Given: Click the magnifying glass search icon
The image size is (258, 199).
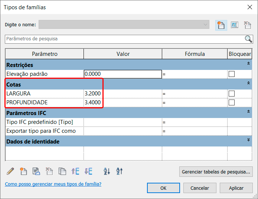Looking at the screenshot, I should pos(248,39).
